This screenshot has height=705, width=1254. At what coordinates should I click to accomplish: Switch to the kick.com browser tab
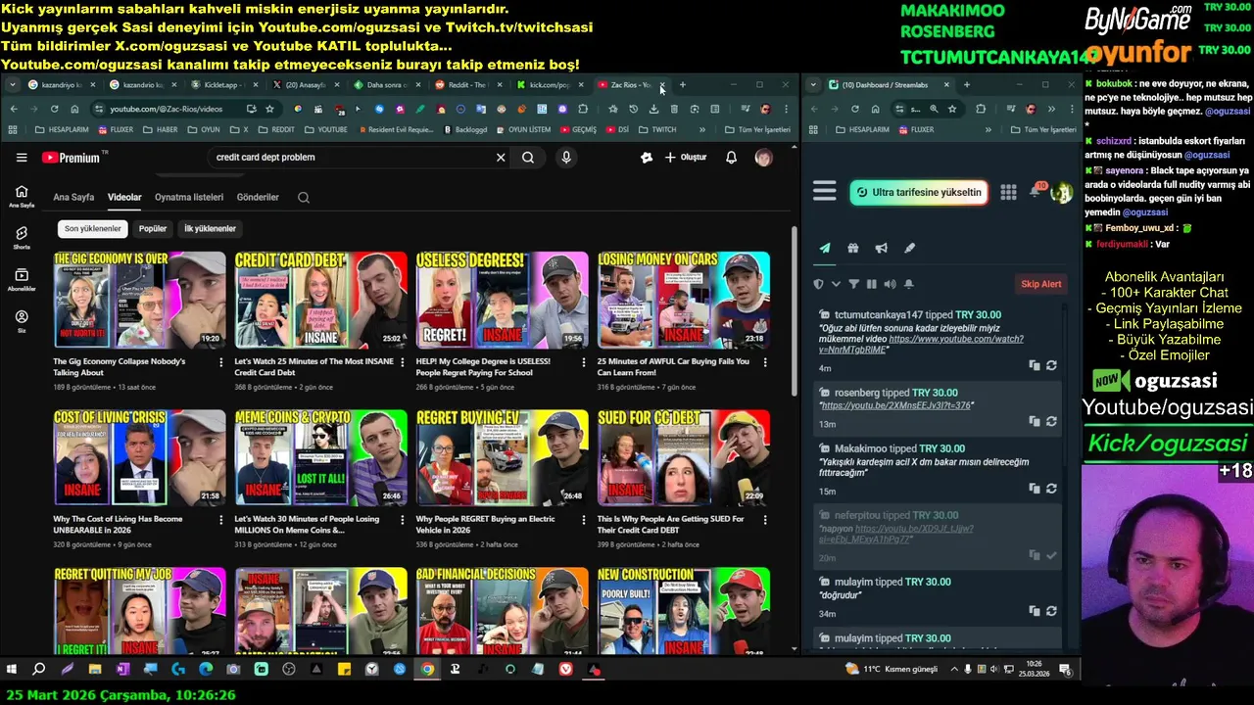tap(549, 85)
